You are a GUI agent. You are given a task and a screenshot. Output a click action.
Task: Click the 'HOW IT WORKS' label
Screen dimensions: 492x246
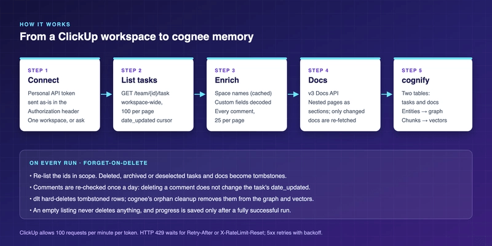(x=45, y=25)
